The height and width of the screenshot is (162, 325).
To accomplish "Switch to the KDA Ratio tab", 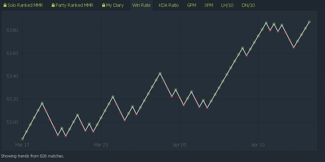I will click(169, 5).
